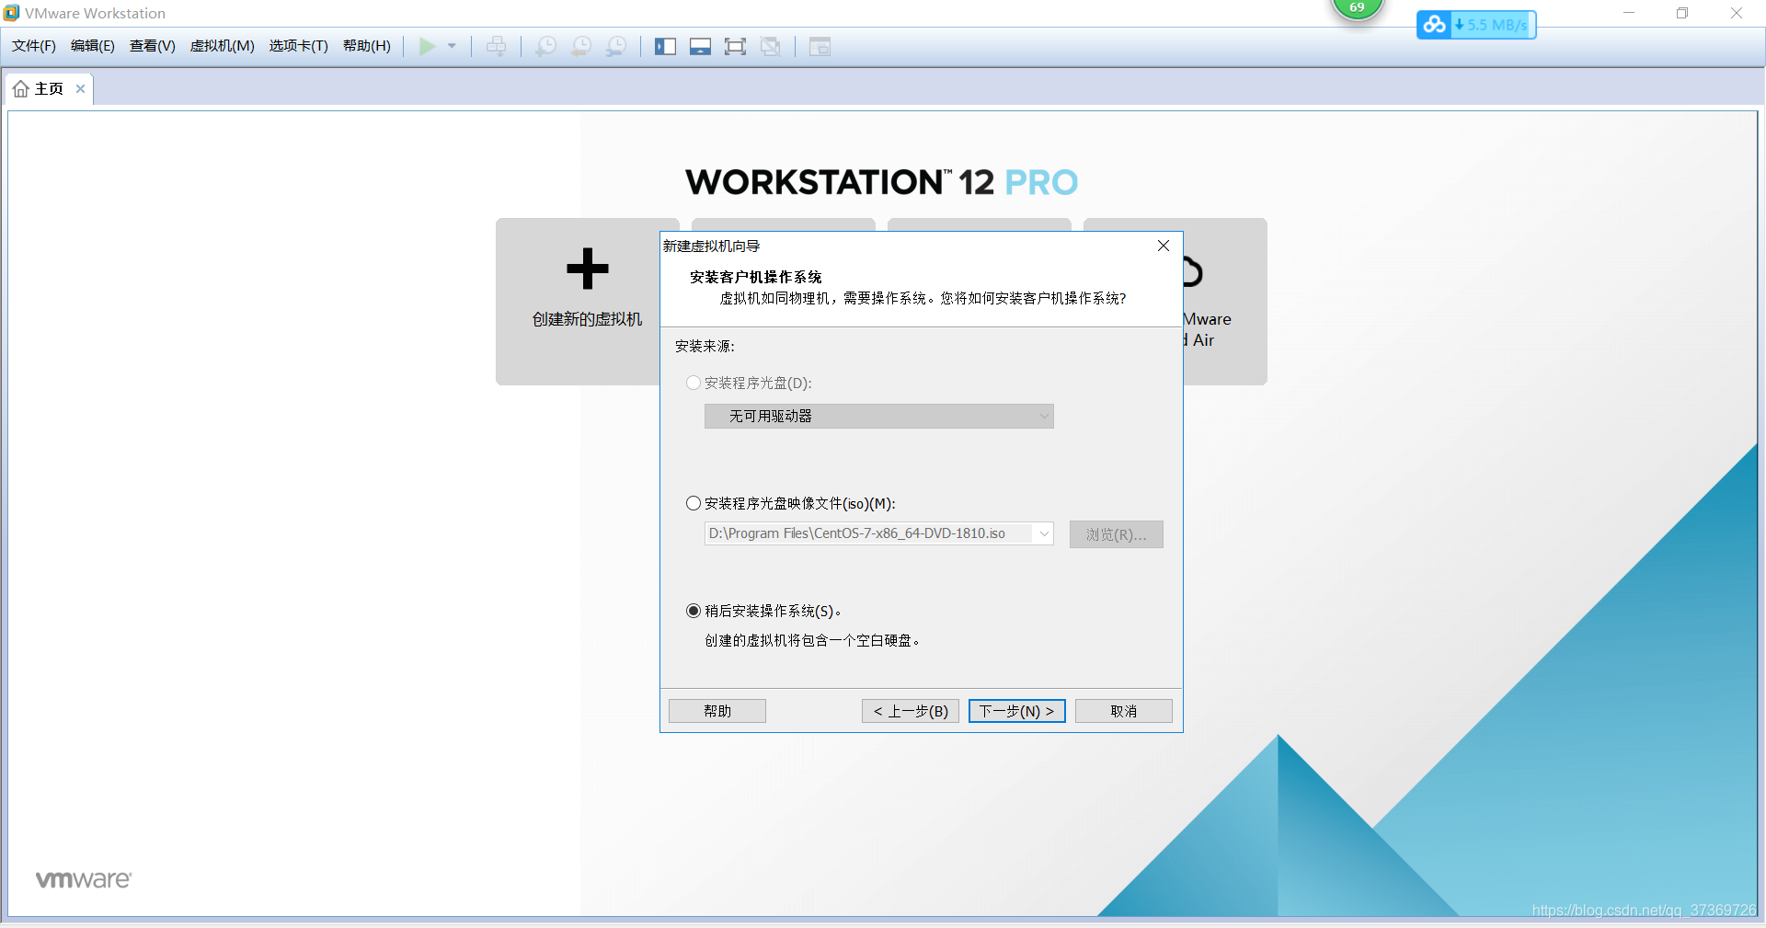Click the cloud download speed widget

(1476, 25)
